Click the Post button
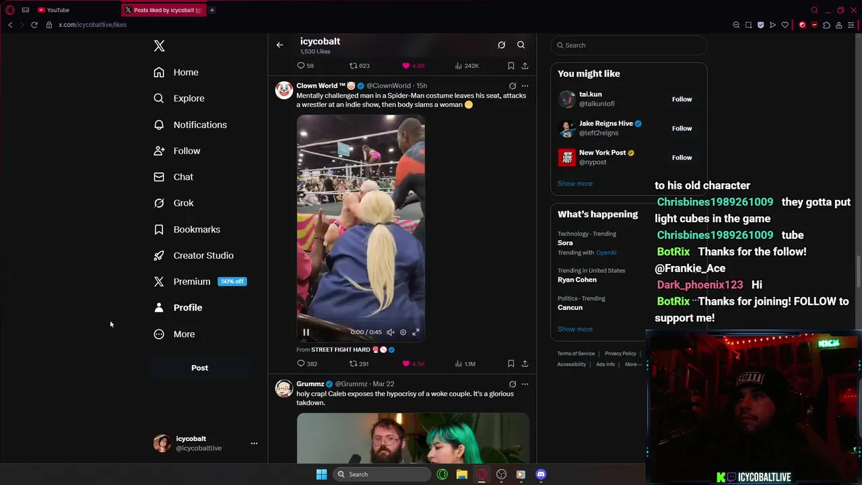The height and width of the screenshot is (485, 862). pyautogui.click(x=199, y=368)
